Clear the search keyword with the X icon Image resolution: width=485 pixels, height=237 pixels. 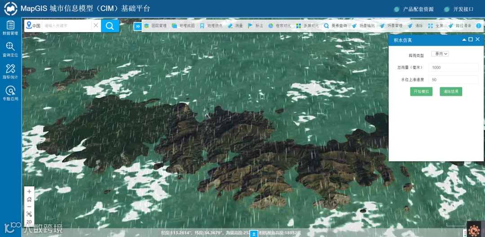[96, 26]
